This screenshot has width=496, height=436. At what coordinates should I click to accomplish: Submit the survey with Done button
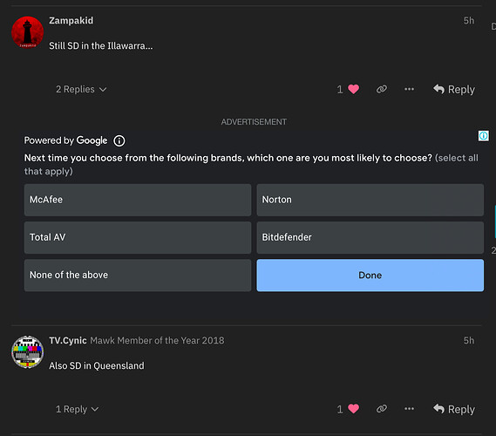pyautogui.click(x=370, y=276)
